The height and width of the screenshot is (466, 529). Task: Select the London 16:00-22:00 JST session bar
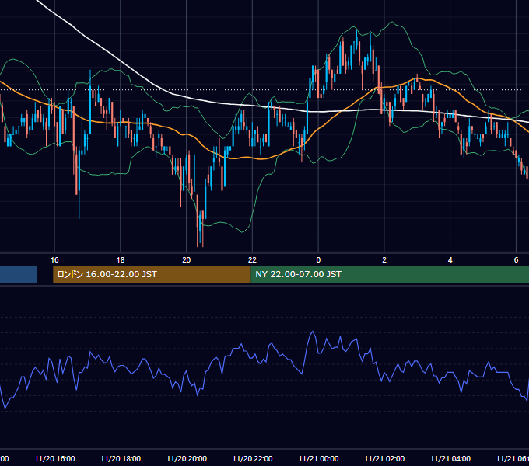152,274
